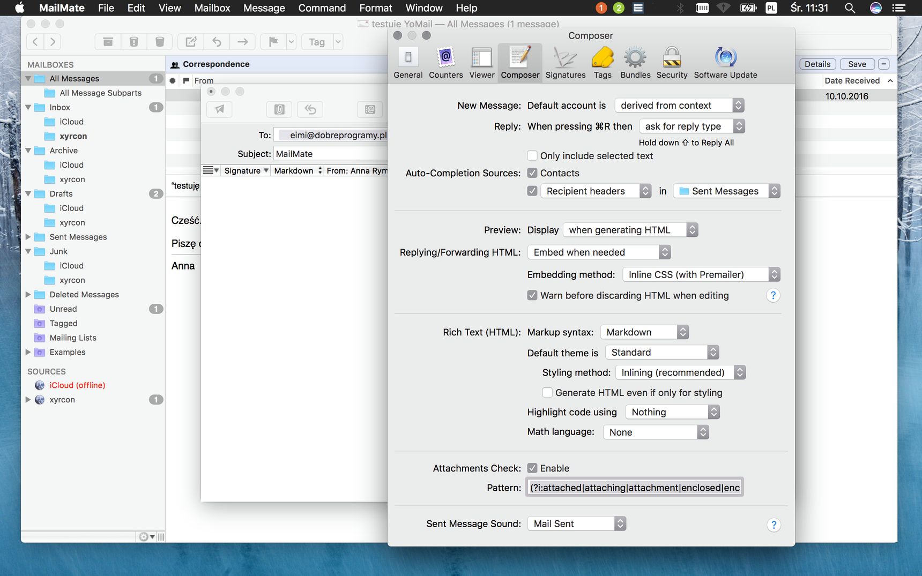Click help button next to HTML warning
Screen dimensions: 922x576
(x=773, y=295)
